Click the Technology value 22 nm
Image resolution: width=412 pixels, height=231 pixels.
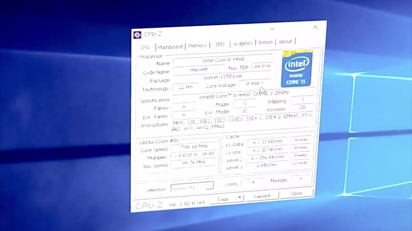pos(186,87)
